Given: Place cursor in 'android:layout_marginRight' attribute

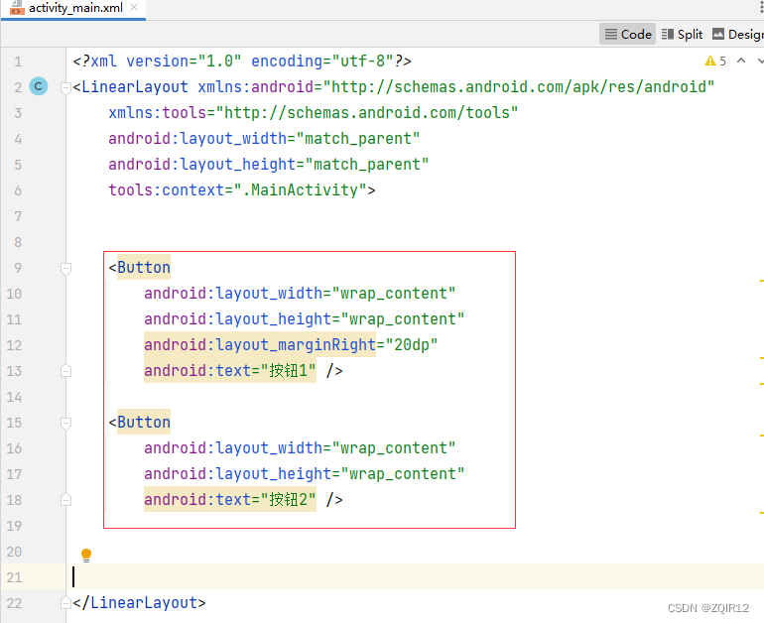Looking at the screenshot, I should coord(260,345).
